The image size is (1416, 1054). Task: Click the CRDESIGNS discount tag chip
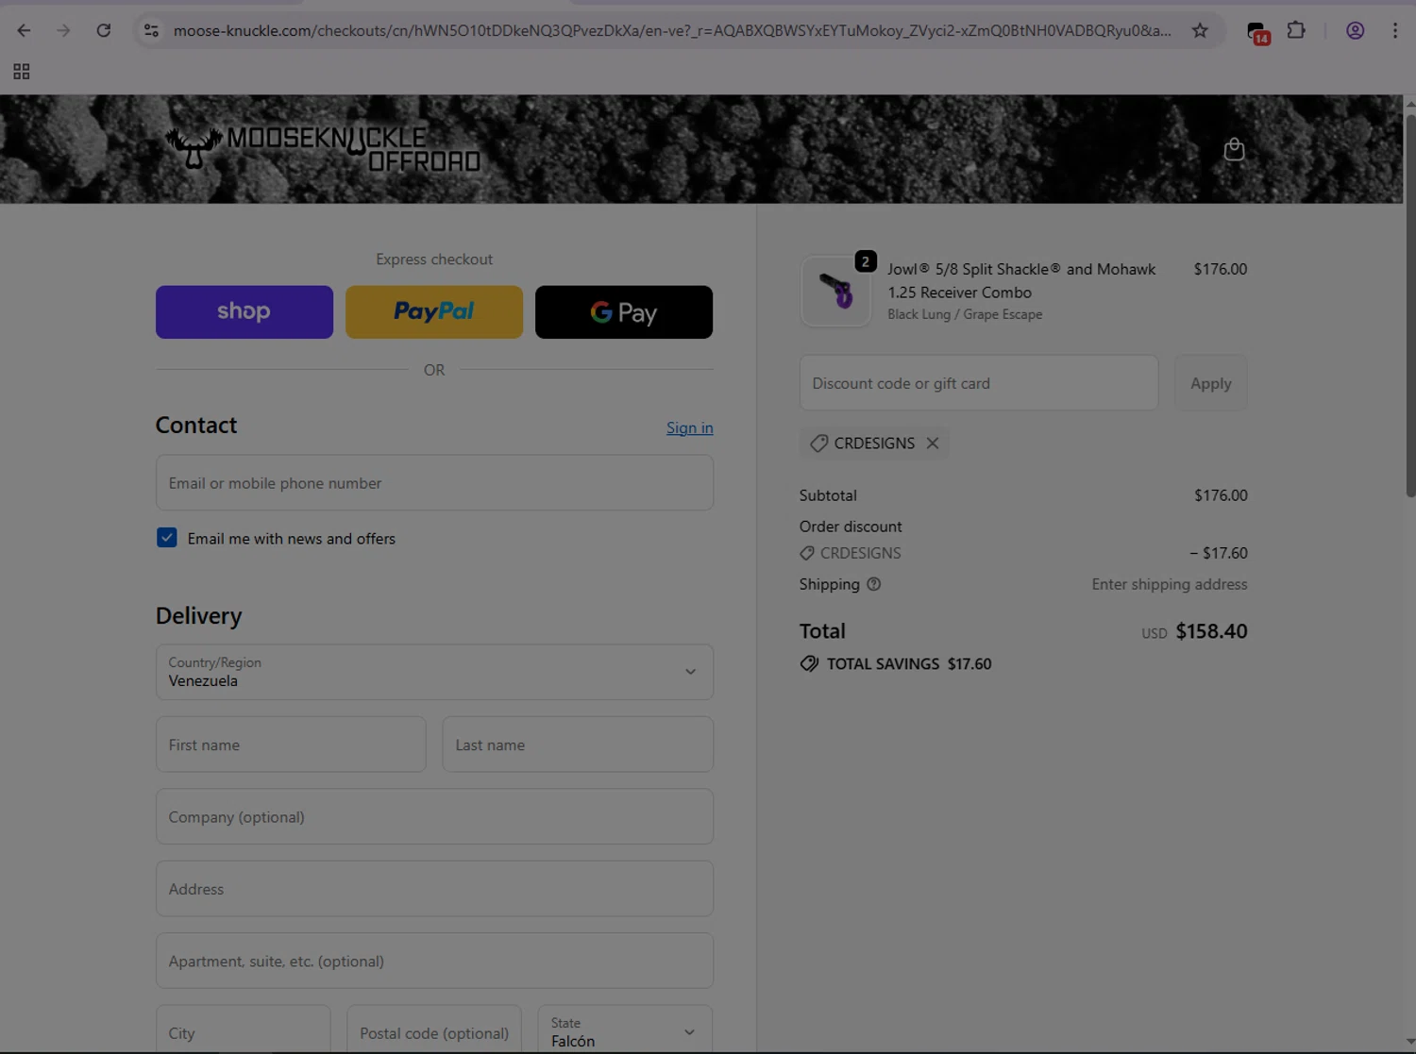click(874, 443)
